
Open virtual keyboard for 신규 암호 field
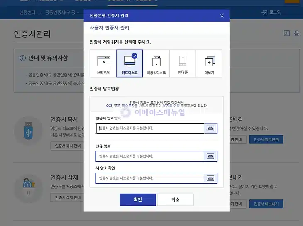[x=210, y=156]
